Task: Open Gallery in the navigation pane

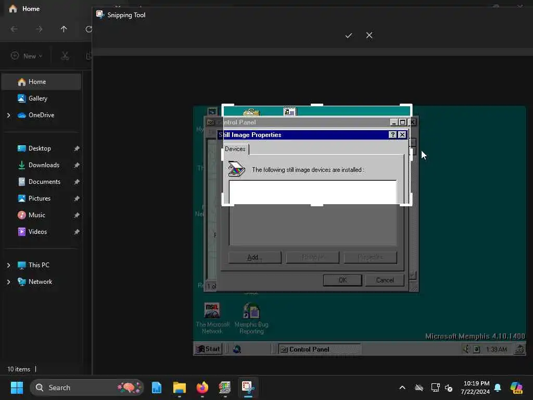Action: pyautogui.click(x=37, y=98)
